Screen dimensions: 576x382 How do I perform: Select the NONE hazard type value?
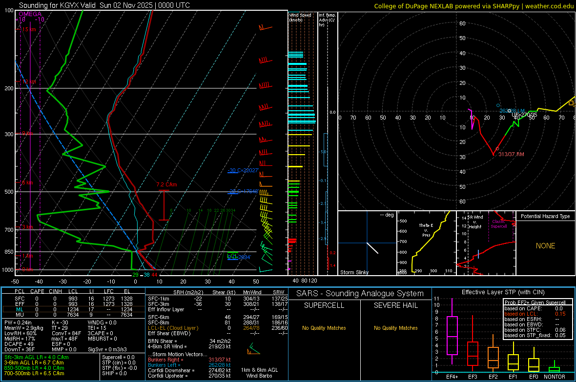click(x=545, y=246)
